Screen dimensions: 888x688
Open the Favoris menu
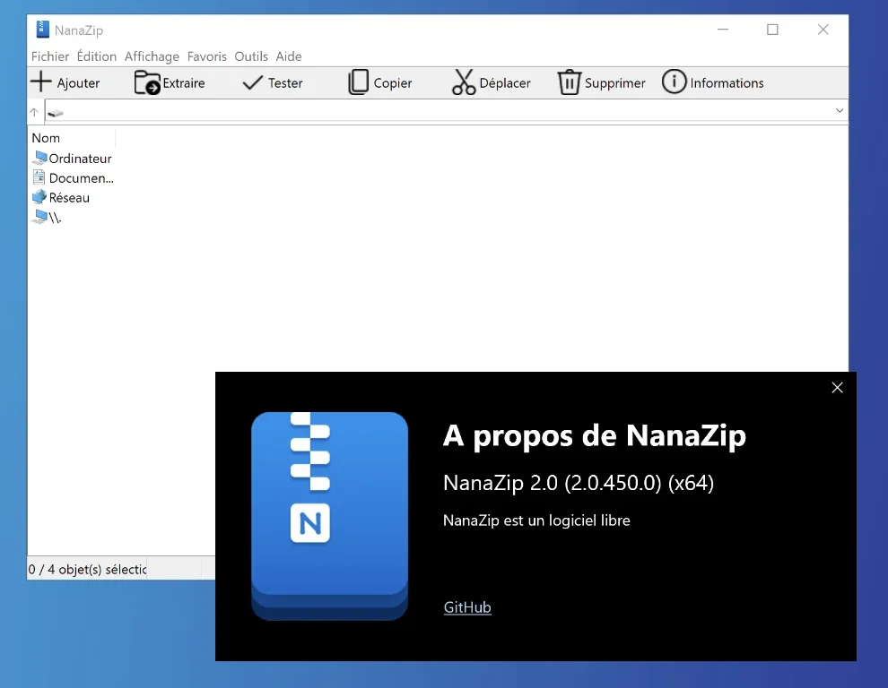pos(207,56)
